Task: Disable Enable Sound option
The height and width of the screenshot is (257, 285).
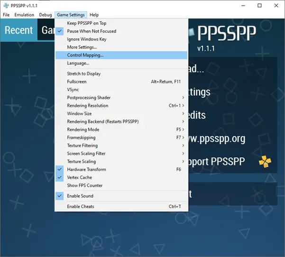Action: coord(121,196)
